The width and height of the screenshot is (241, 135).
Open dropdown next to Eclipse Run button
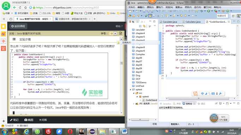[x=212, y=11]
